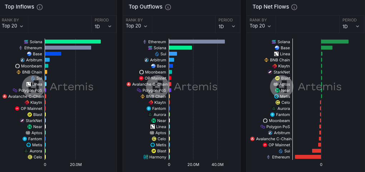Click the Celo label in Top Net Flows
Viewport: 365px width, 172px height.
point(286,102)
